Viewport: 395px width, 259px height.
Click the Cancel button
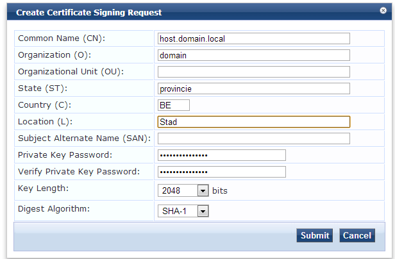pos(357,235)
